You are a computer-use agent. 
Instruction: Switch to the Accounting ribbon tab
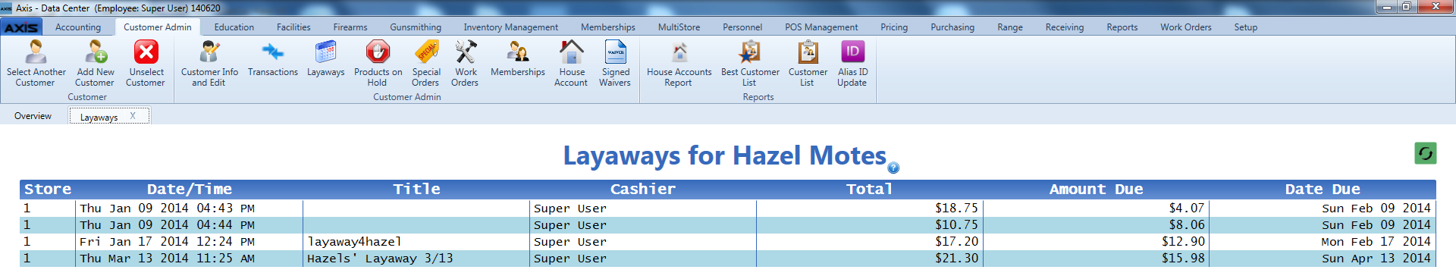(78, 27)
